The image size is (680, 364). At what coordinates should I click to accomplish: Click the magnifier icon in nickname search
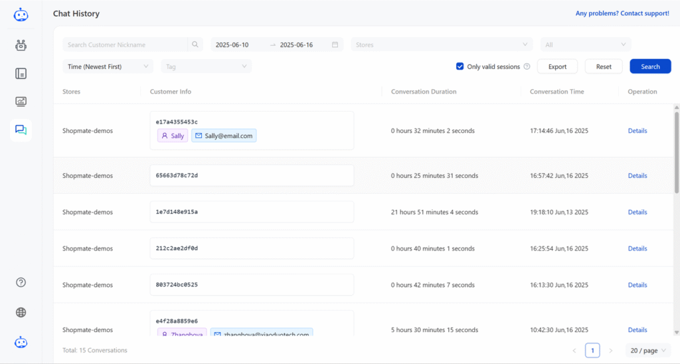tap(195, 45)
